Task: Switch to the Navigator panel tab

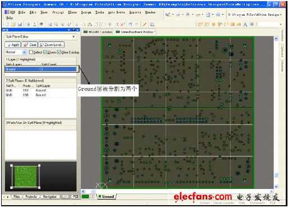Action: pyautogui.click(x=49, y=197)
